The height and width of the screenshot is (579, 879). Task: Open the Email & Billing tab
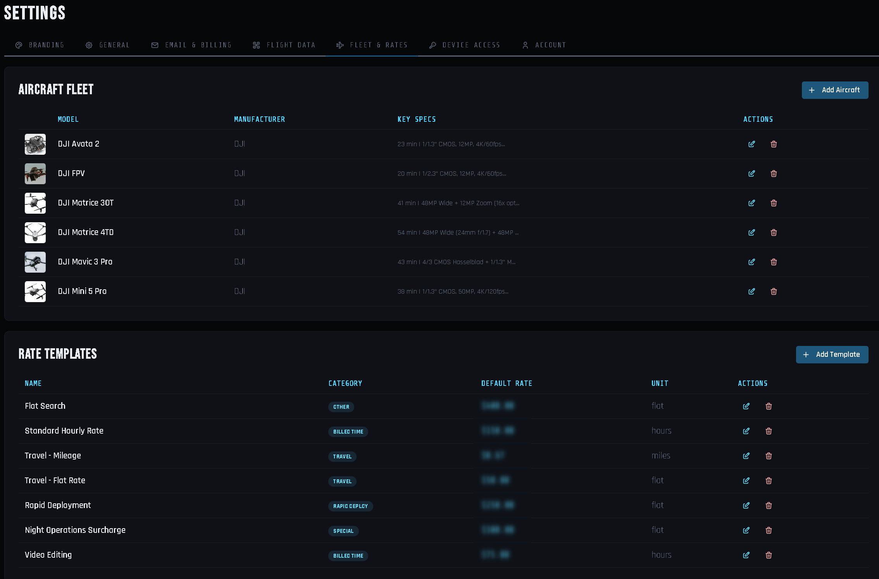tap(191, 45)
